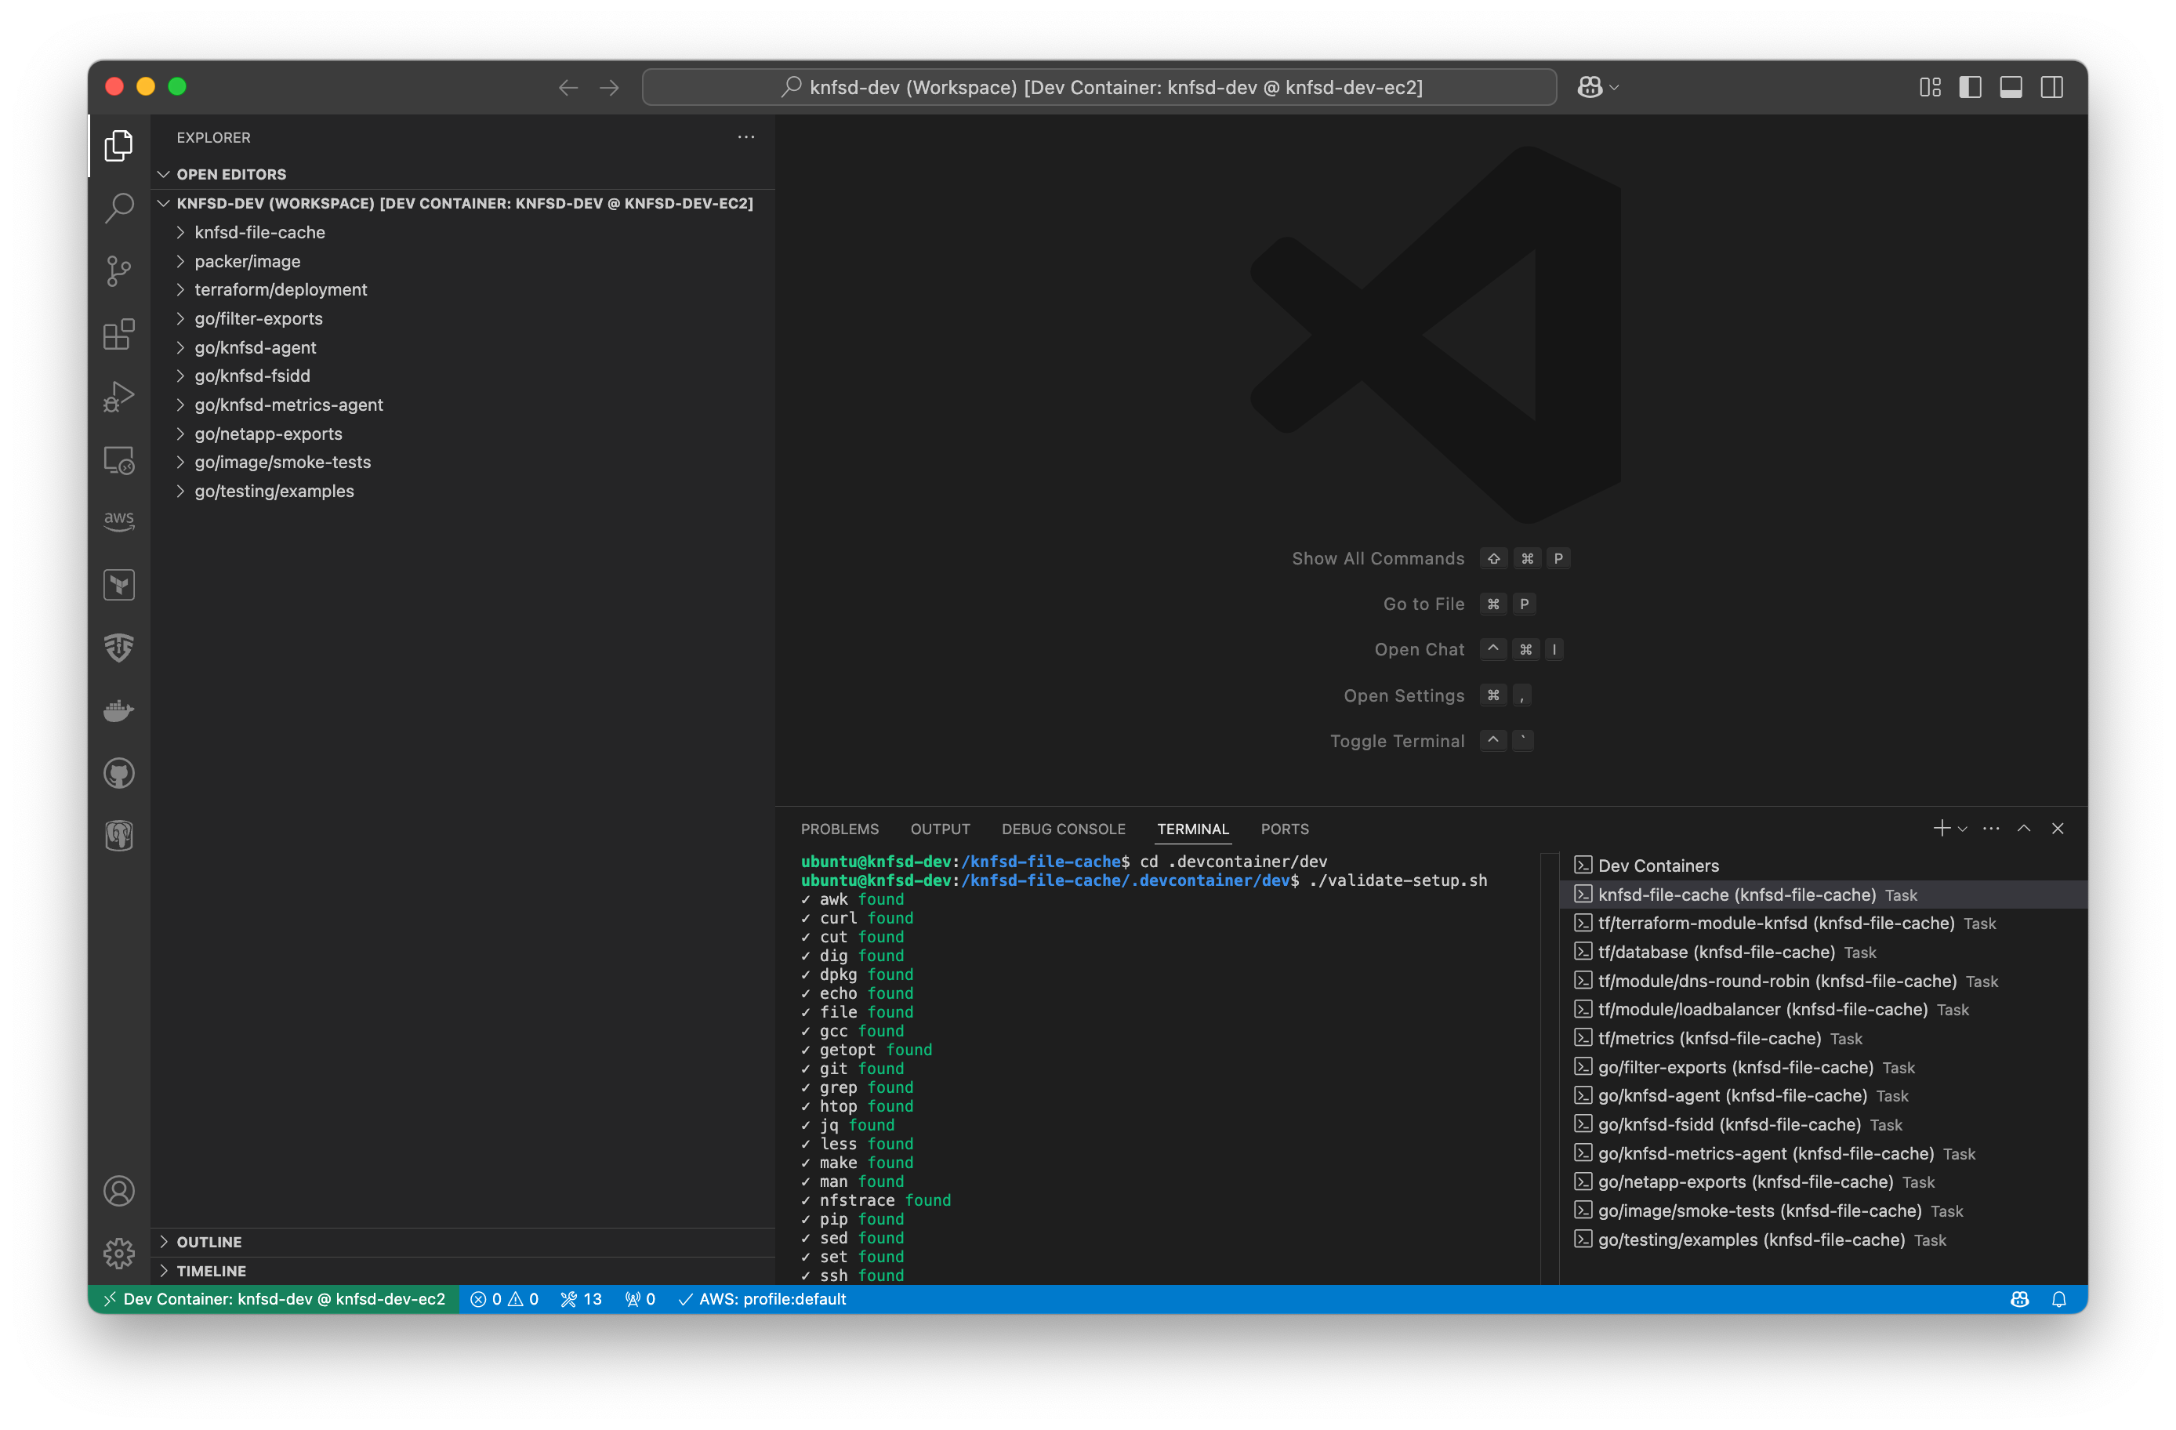
Task: Select the go/knfsd-fsidd task terminal
Action: [x=1824, y=1124]
